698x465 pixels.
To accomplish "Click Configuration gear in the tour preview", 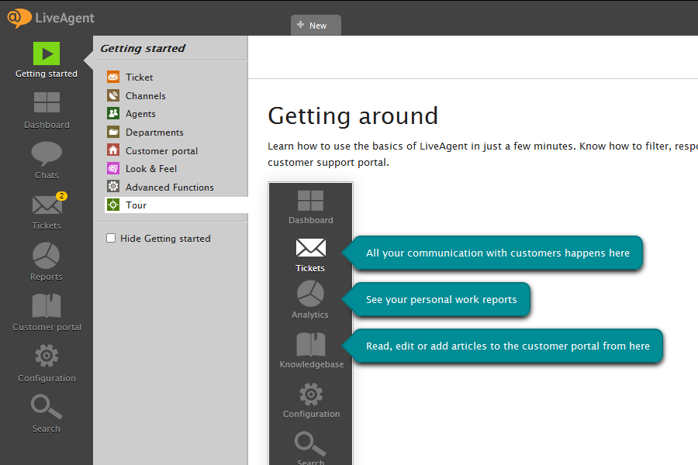I will pos(311,394).
